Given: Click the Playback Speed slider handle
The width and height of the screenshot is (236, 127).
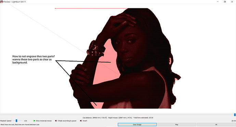Looking at the screenshot, I should 16,121.
